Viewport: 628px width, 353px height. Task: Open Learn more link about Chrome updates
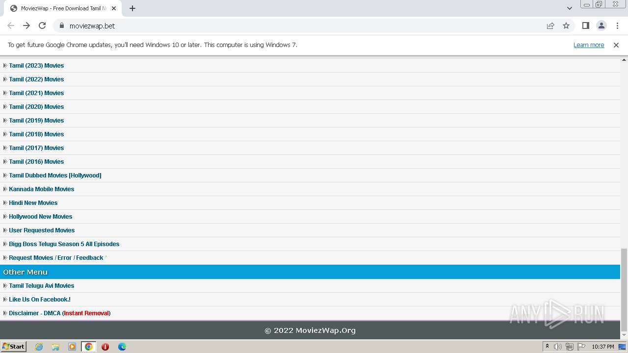[589, 45]
